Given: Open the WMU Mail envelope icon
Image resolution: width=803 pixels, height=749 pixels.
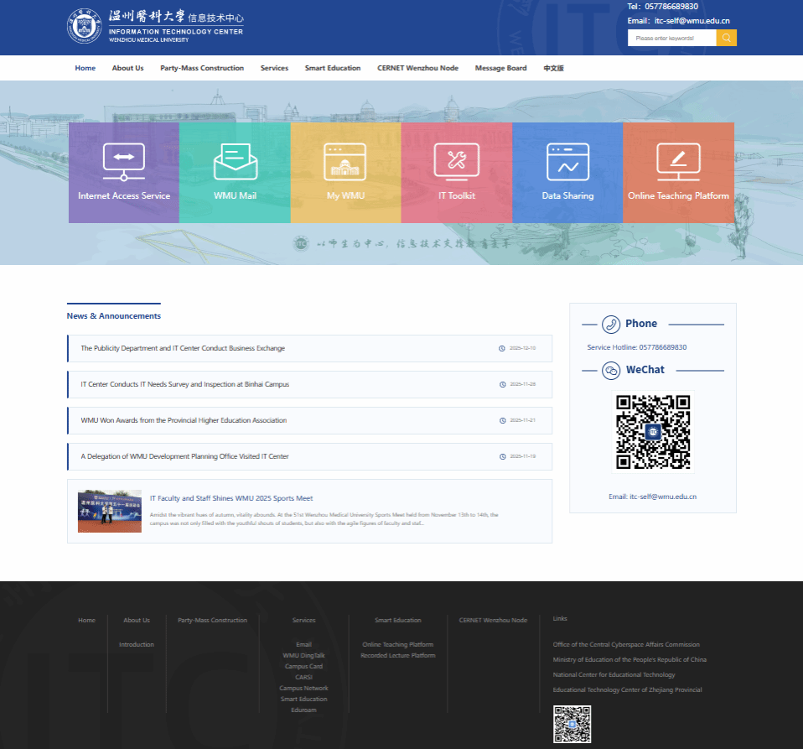Looking at the screenshot, I should pyautogui.click(x=235, y=162).
